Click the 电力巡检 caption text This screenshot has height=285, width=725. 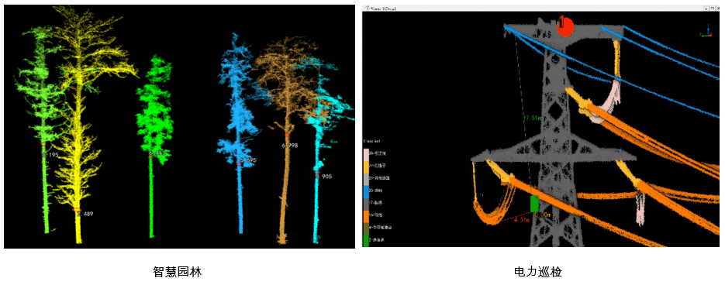(x=537, y=272)
